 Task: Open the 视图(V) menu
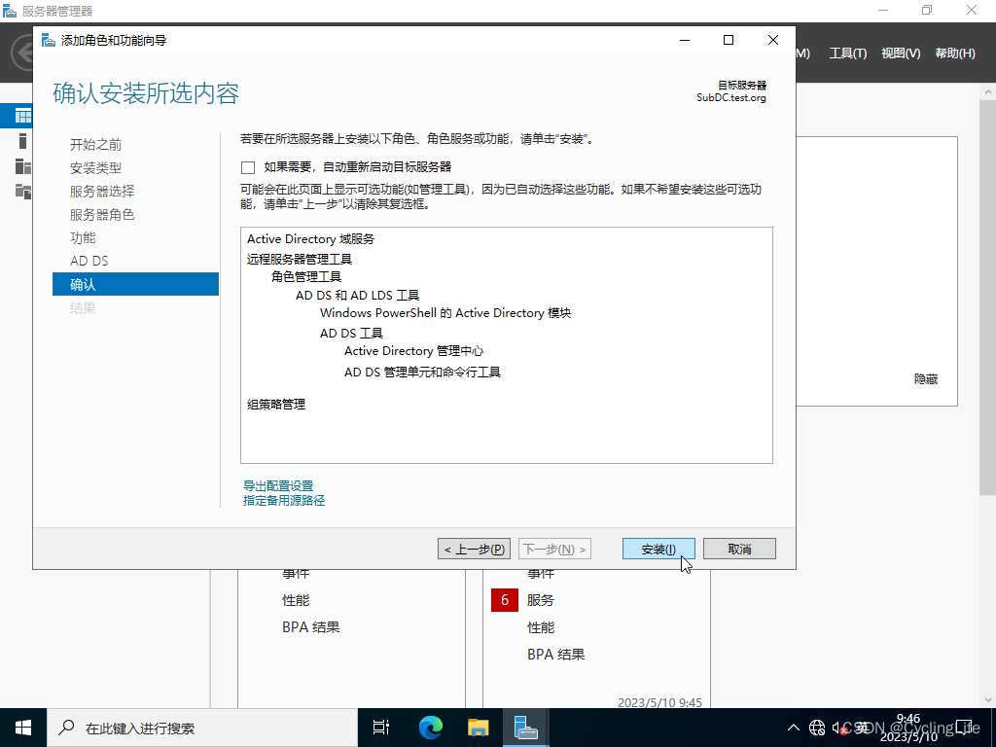(x=900, y=53)
